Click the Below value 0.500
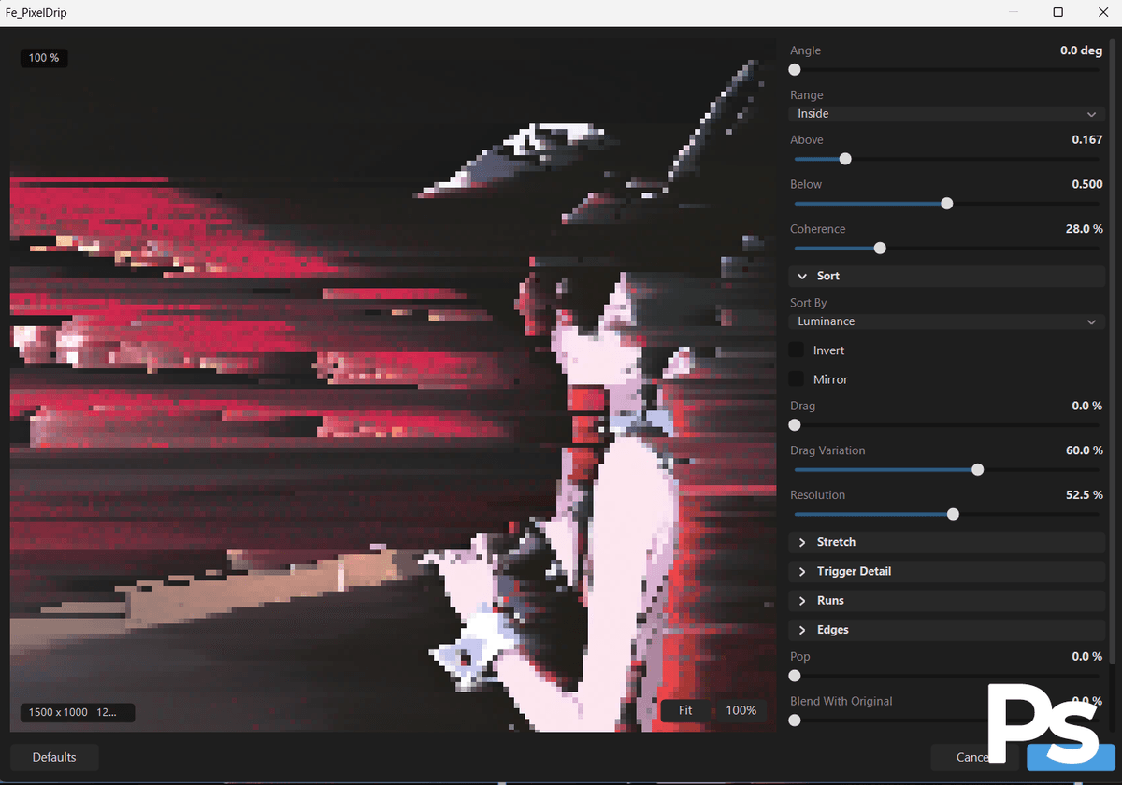Image resolution: width=1122 pixels, height=785 pixels. click(x=1087, y=184)
